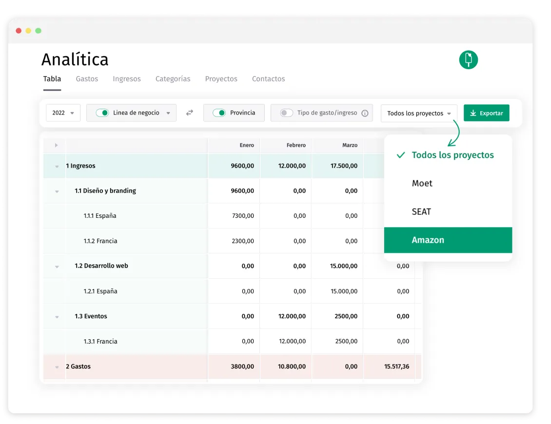Collapse the 1.1 Diseño y branding row
Screen dimensions: 551x424
[x=57, y=192]
